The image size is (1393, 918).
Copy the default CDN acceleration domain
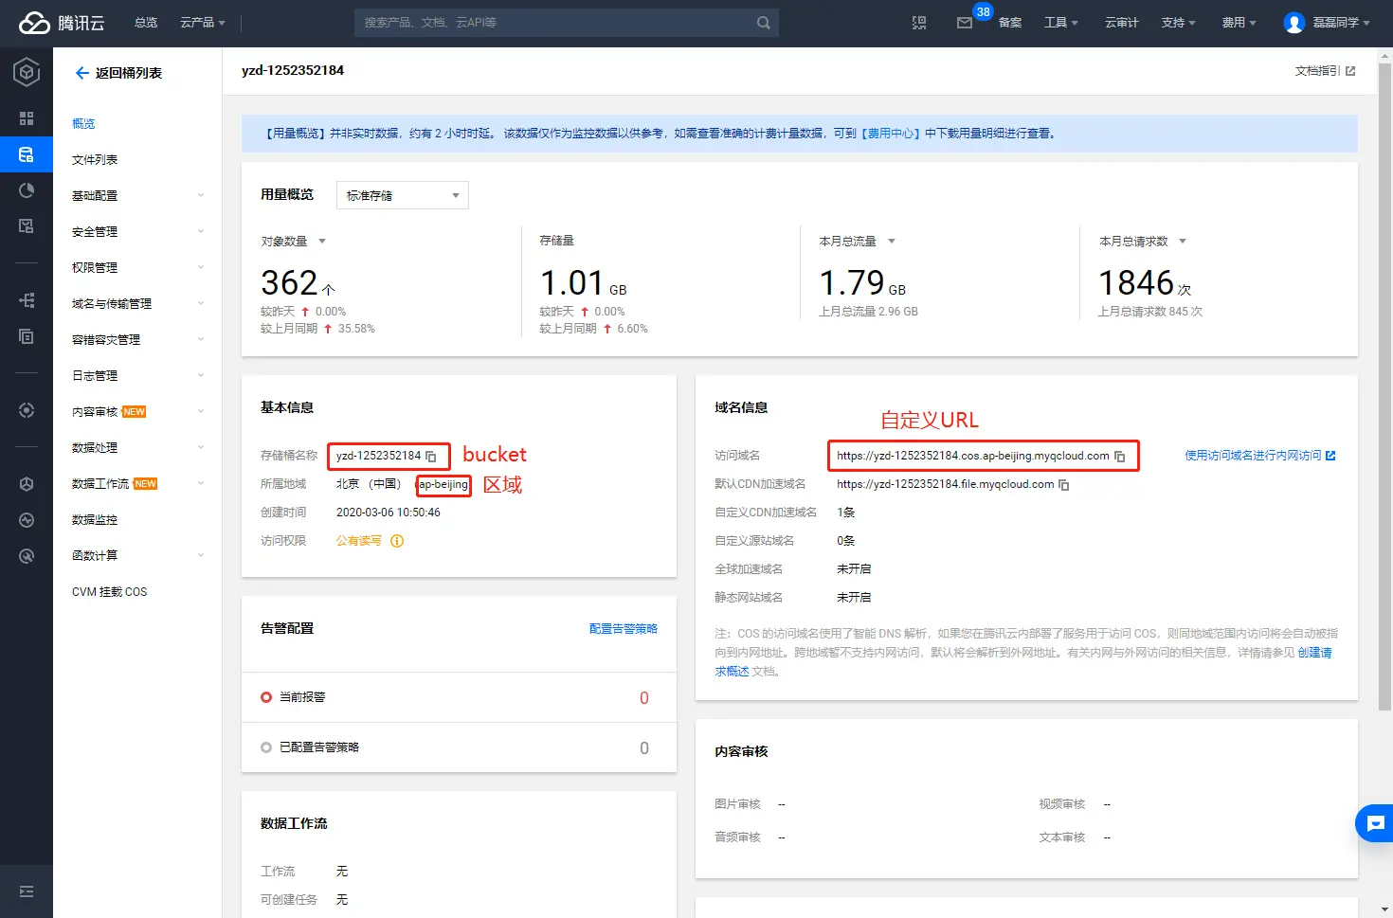pos(1064,485)
